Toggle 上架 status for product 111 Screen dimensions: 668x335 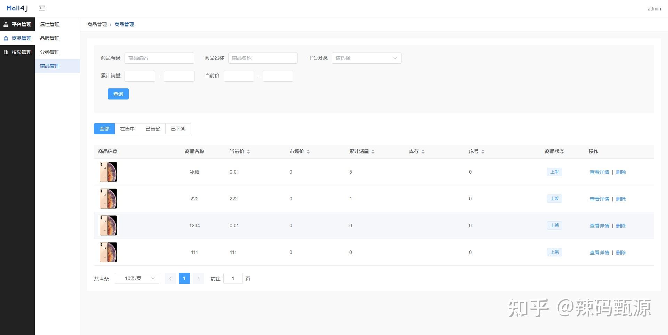554,252
